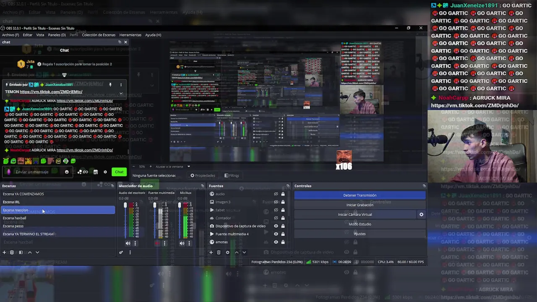
Task: Open advanced audio properties gears icon in the mixer
Action: tap(121, 253)
